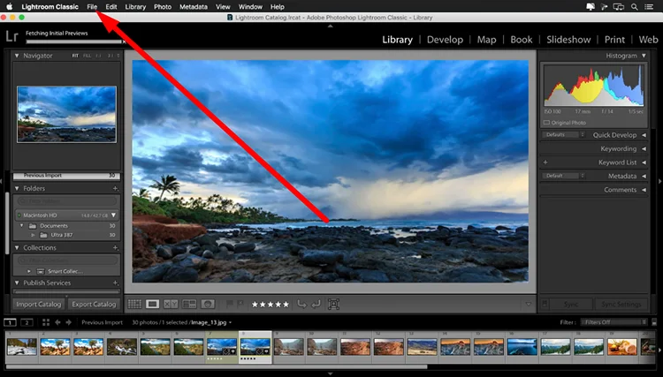Select main window display button 1

10,322
